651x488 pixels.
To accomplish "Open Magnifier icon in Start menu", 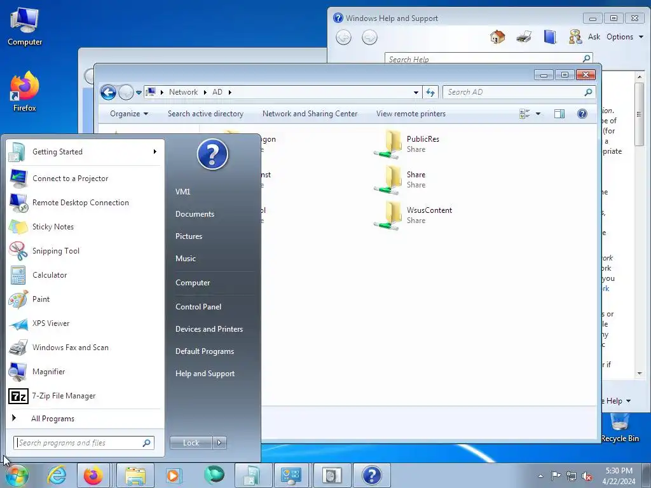I will (18, 372).
